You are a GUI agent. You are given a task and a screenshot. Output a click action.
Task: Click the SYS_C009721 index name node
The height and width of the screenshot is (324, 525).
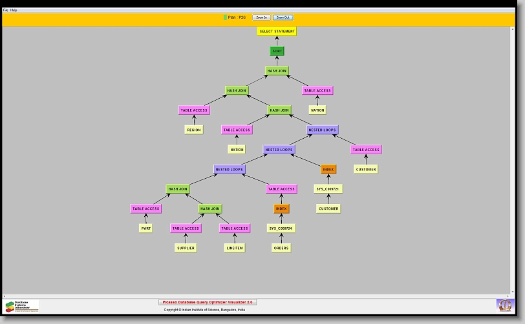point(328,189)
